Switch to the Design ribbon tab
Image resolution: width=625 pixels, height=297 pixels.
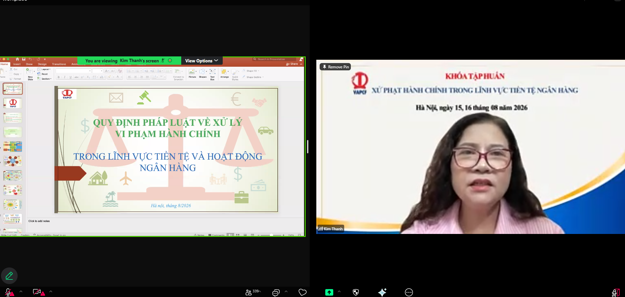click(x=42, y=64)
